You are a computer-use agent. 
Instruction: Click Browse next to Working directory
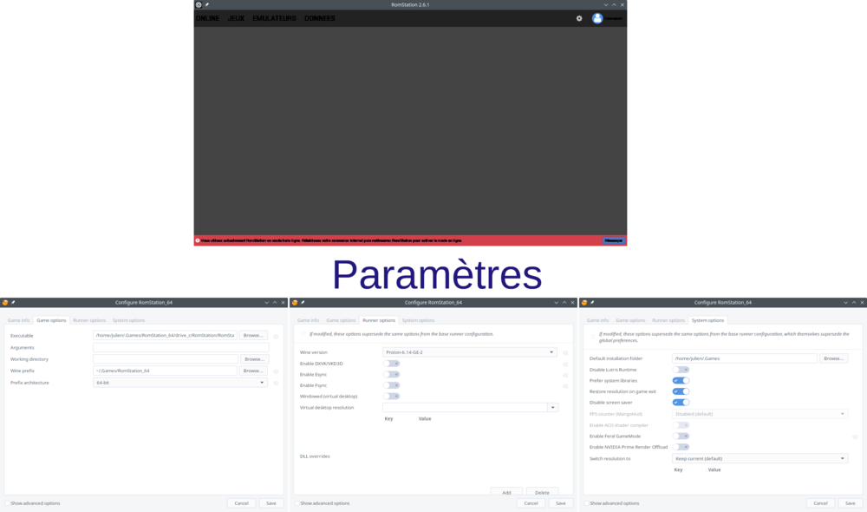click(x=254, y=359)
